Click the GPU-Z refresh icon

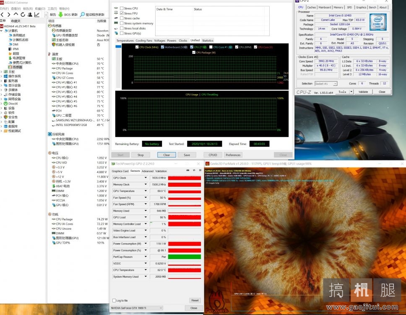click(194, 171)
